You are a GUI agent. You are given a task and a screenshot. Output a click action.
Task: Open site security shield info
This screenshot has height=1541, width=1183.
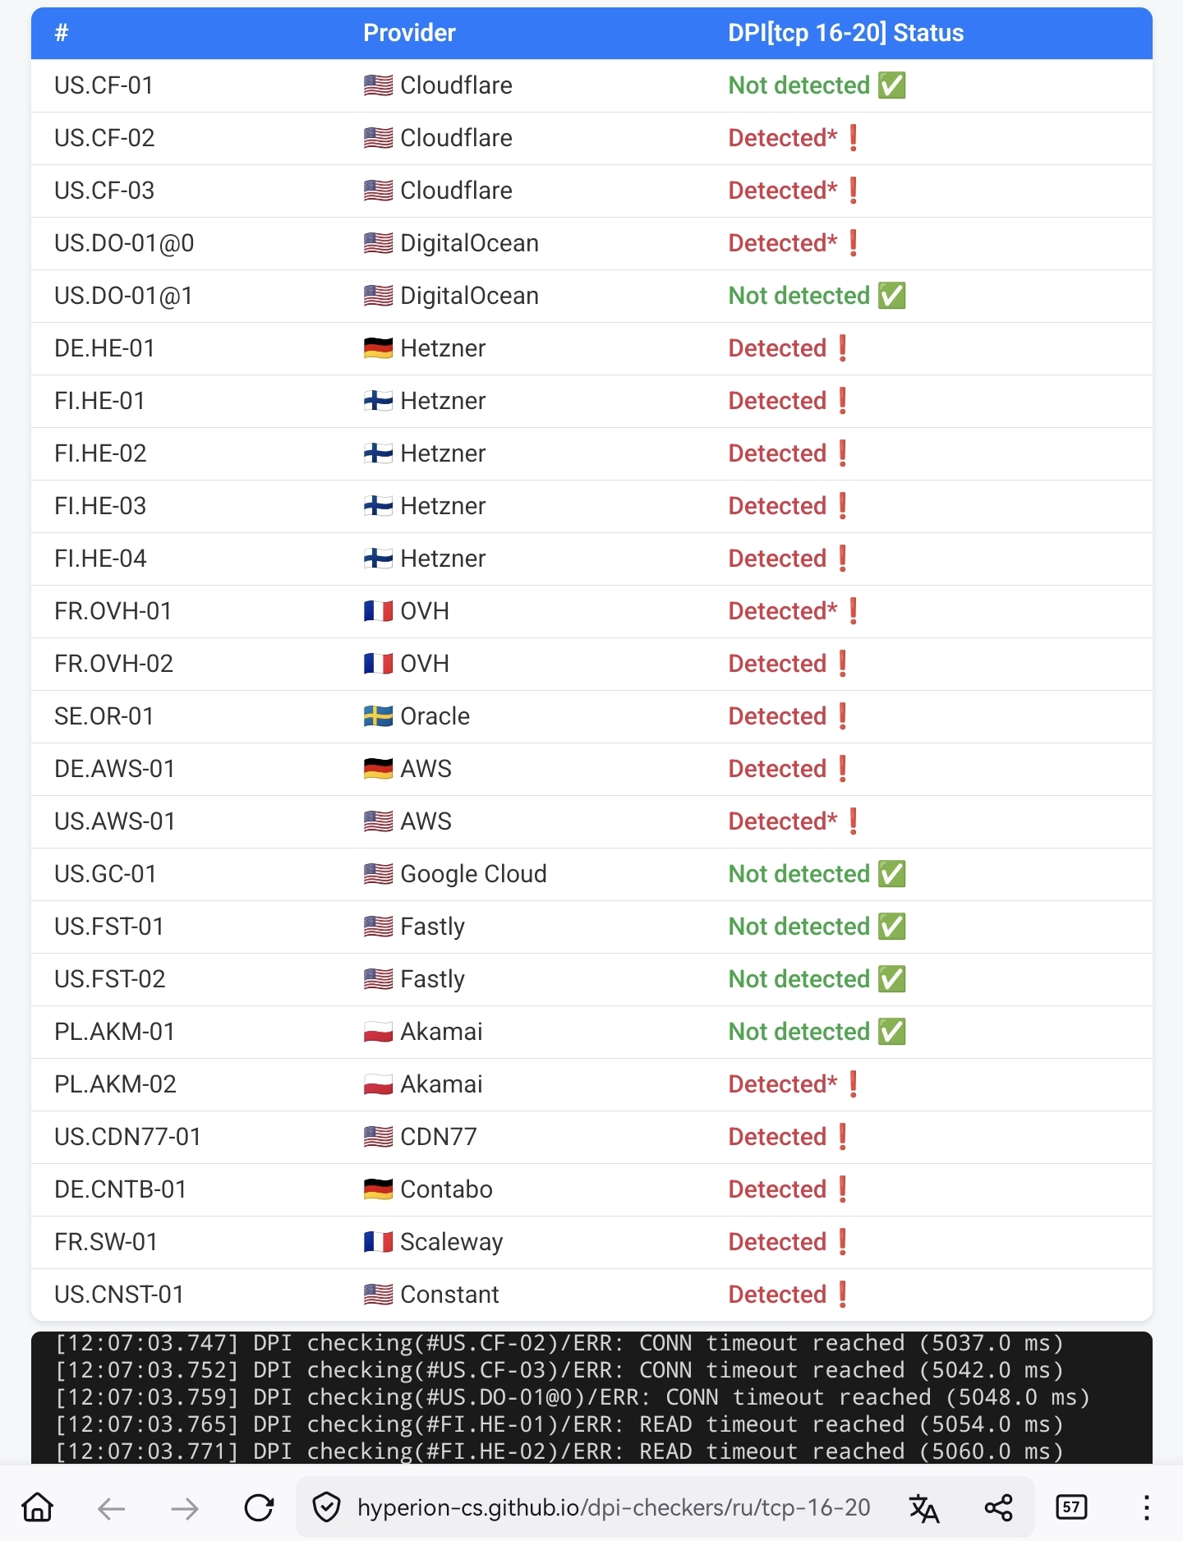[x=327, y=1507]
